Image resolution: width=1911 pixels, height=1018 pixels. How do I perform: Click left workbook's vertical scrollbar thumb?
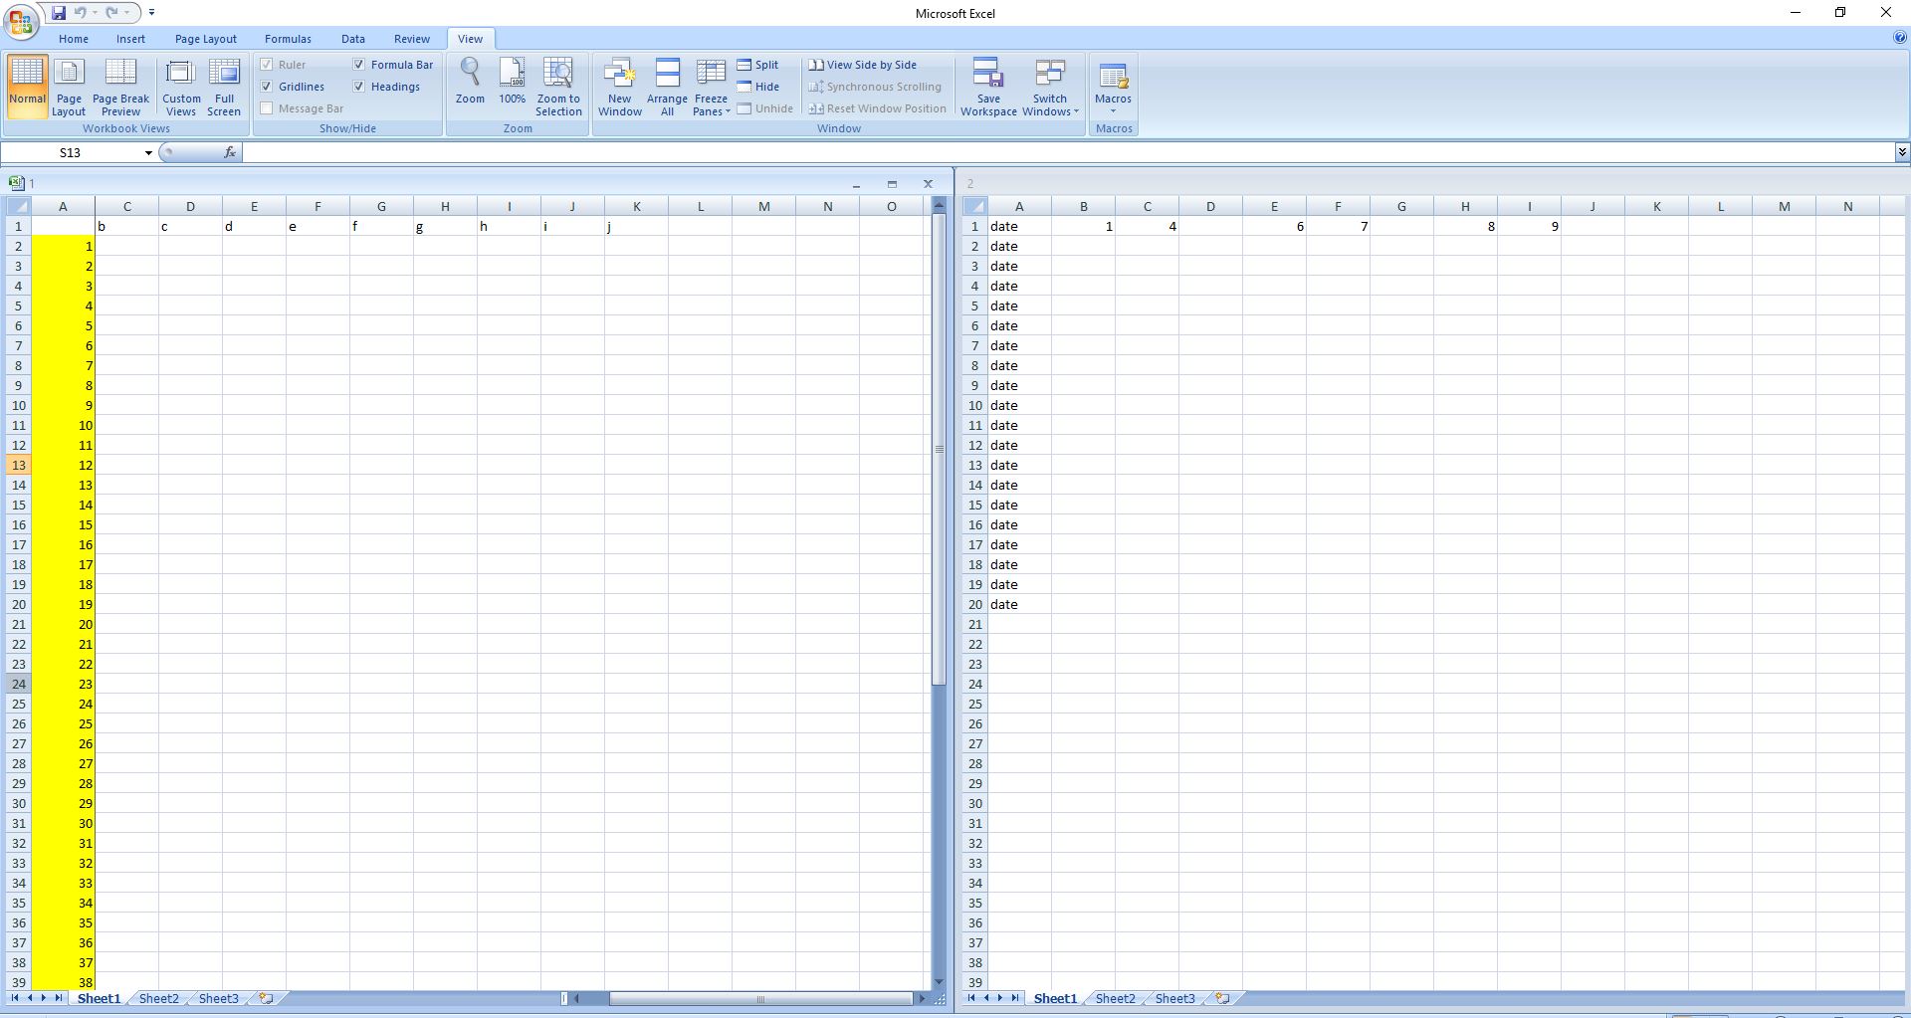click(938, 448)
